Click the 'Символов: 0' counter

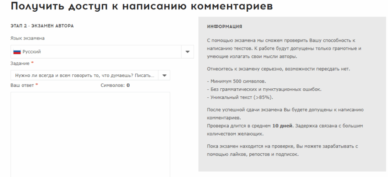115,86
